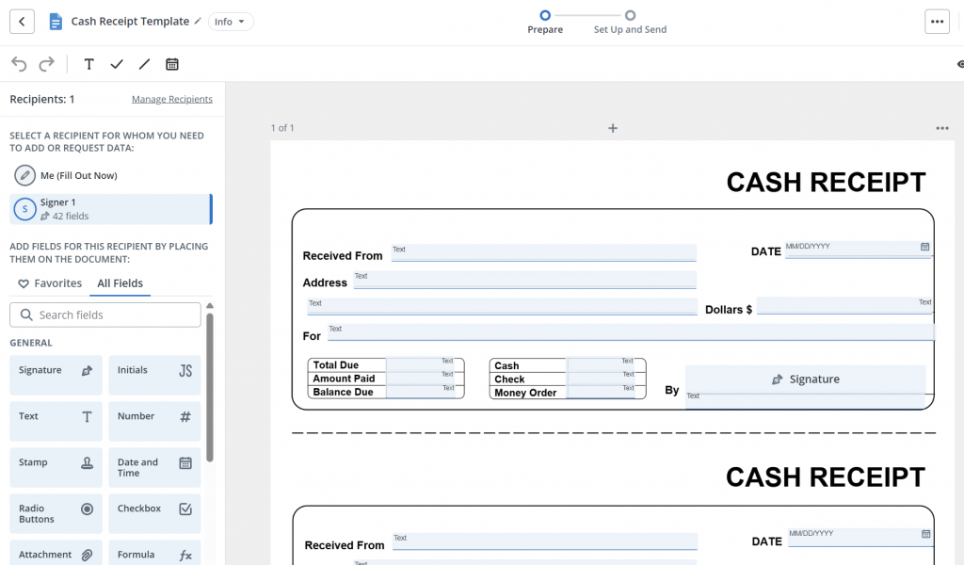This screenshot has width=964, height=565.
Task: Click the Favorites heart icon
Action: tap(24, 283)
